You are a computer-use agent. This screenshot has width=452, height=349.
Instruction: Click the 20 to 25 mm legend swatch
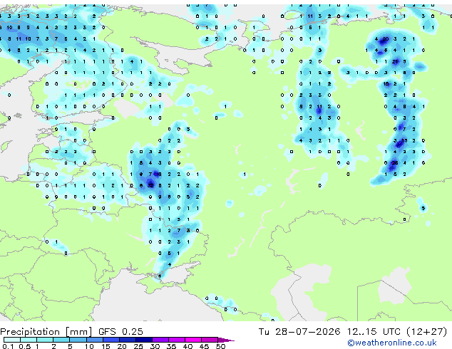pos(128,340)
